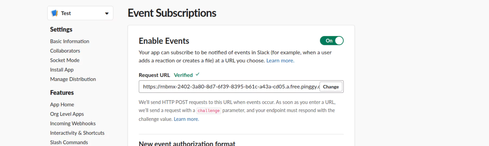The width and height of the screenshot is (489, 146).
Task: Turn off the Enable Events toggle
Action: [332, 41]
